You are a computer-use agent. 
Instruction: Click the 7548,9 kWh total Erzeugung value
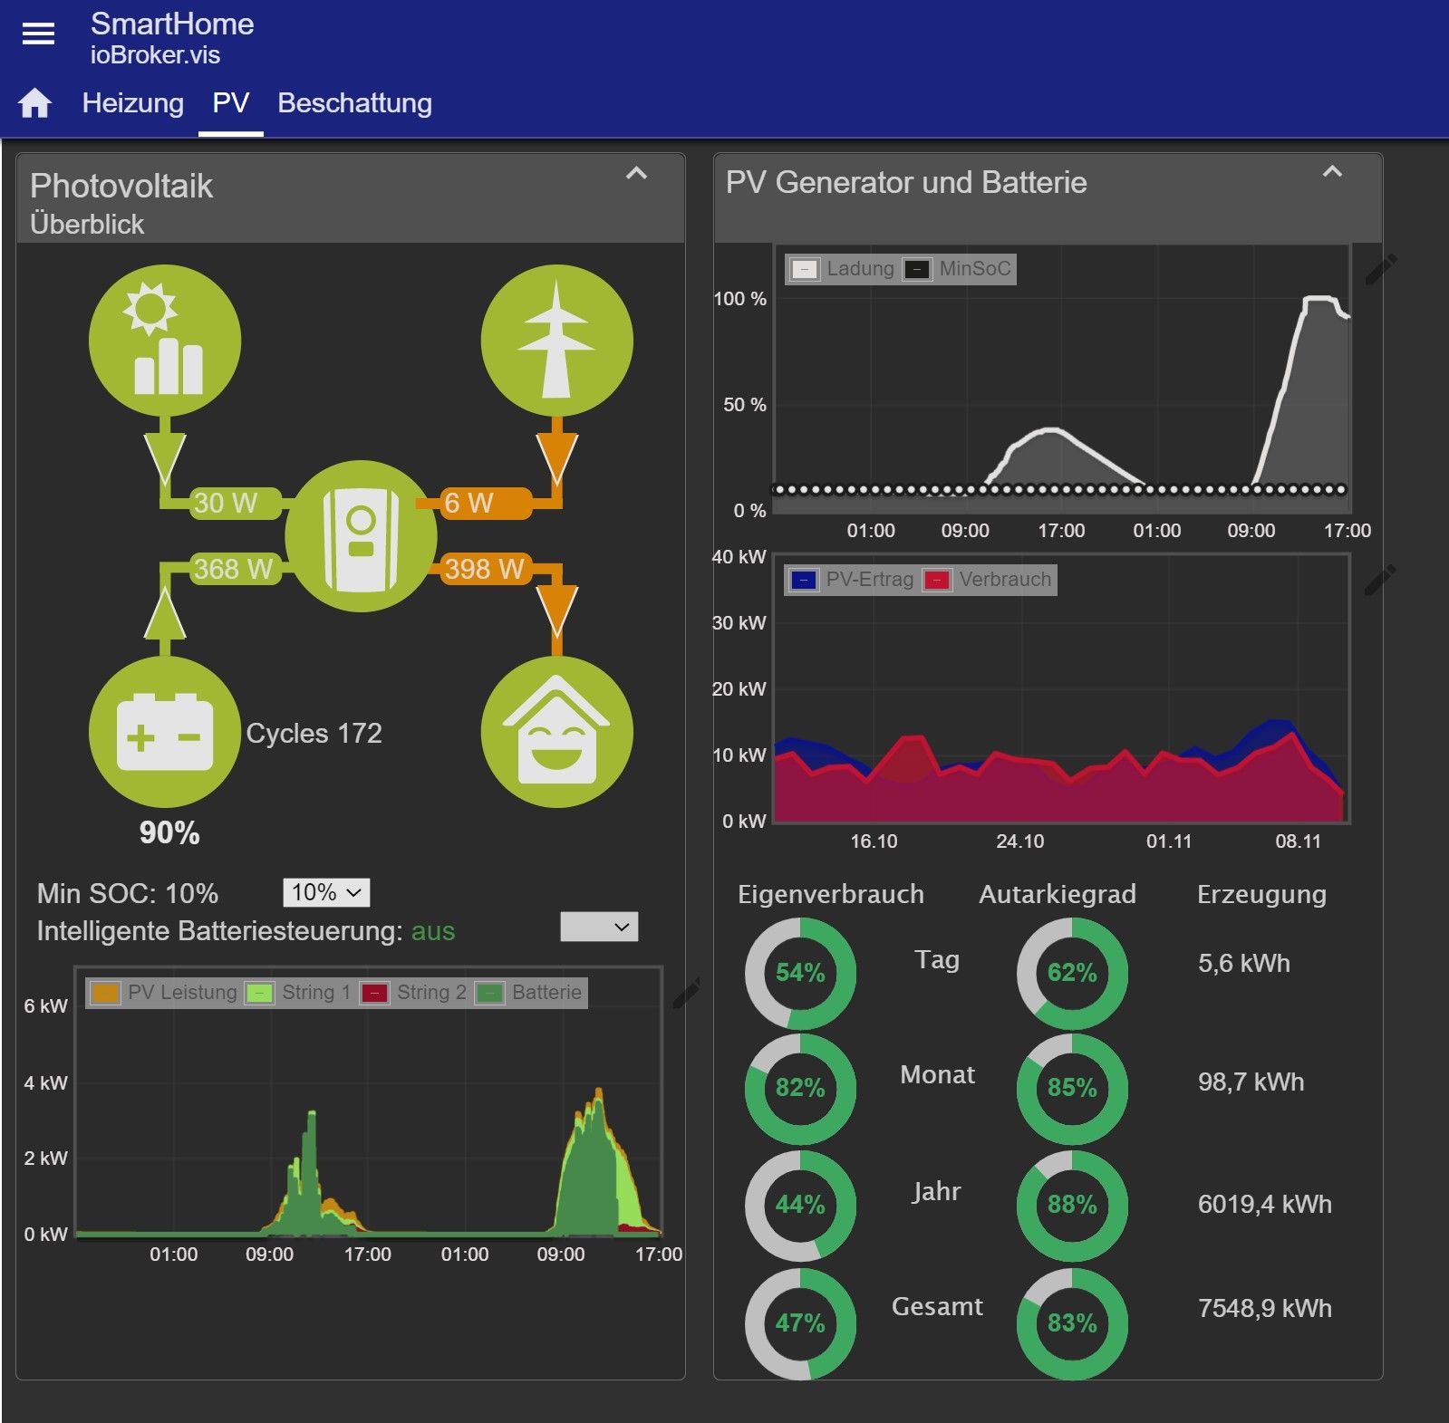click(1265, 1308)
